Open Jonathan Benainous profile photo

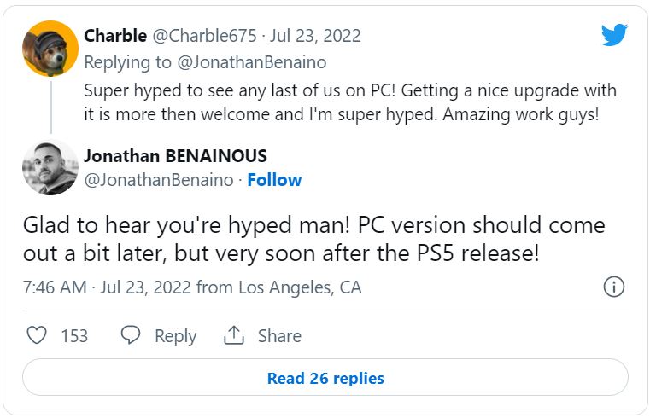(50, 167)
